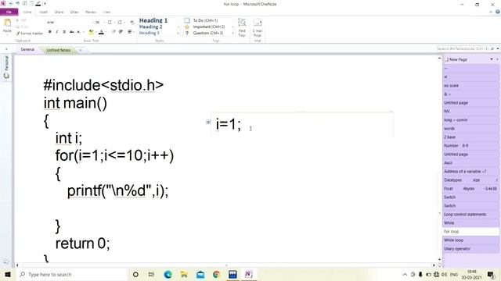This screenshot has height=281, width=501.
Task: Switch to the Draw ribbon tab
Action: (74, 12)
